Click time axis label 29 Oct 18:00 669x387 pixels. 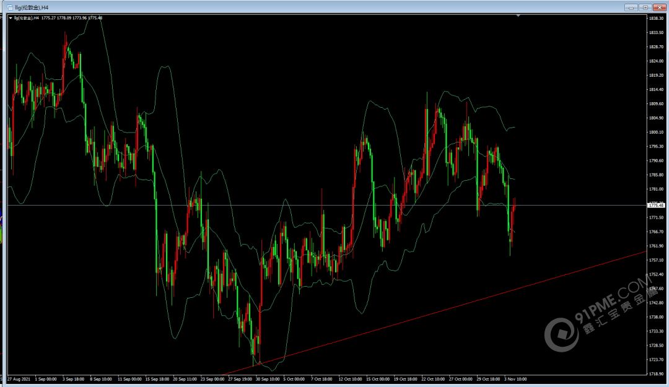coord(489,379)
